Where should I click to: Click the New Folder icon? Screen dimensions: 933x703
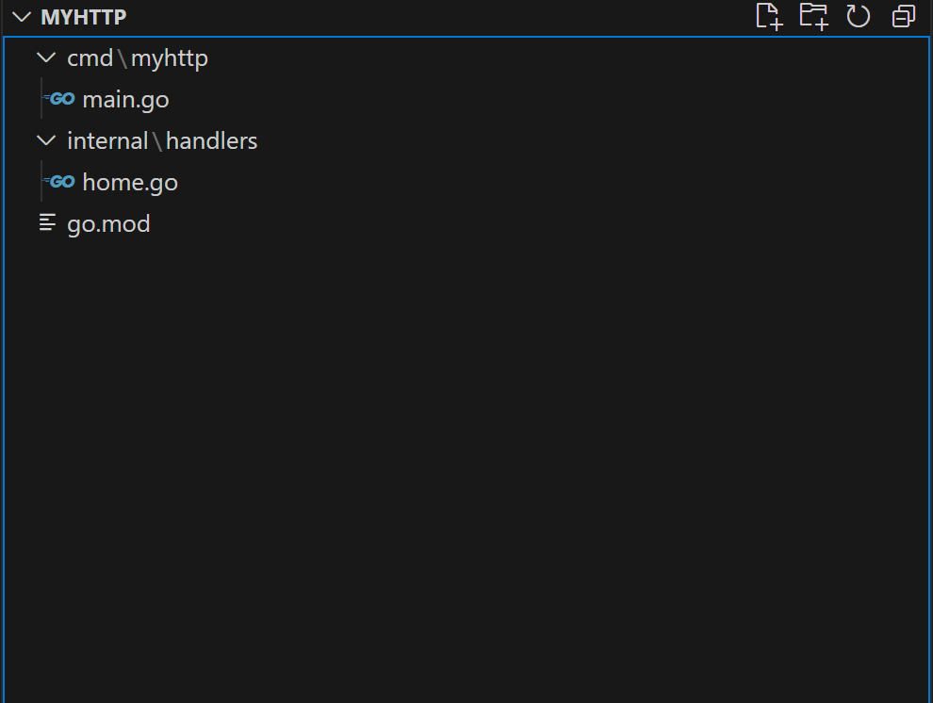pyautogui.click(x=813, y=16)
